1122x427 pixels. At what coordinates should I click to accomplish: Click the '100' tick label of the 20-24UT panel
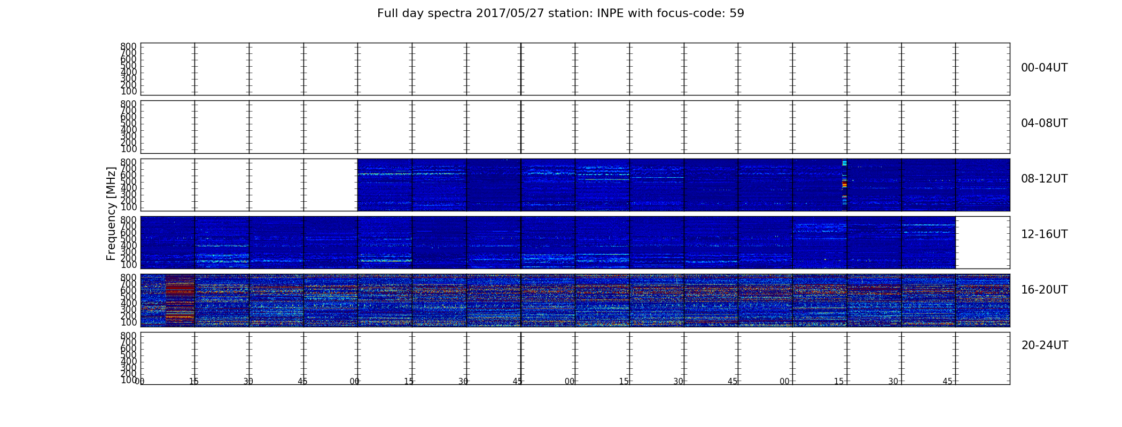pyautogui.click(x=128, y=380)
